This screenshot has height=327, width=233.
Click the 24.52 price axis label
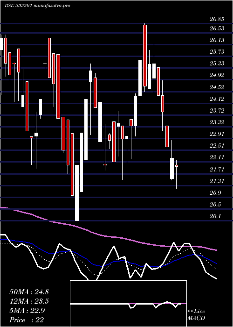click(217, 87)
